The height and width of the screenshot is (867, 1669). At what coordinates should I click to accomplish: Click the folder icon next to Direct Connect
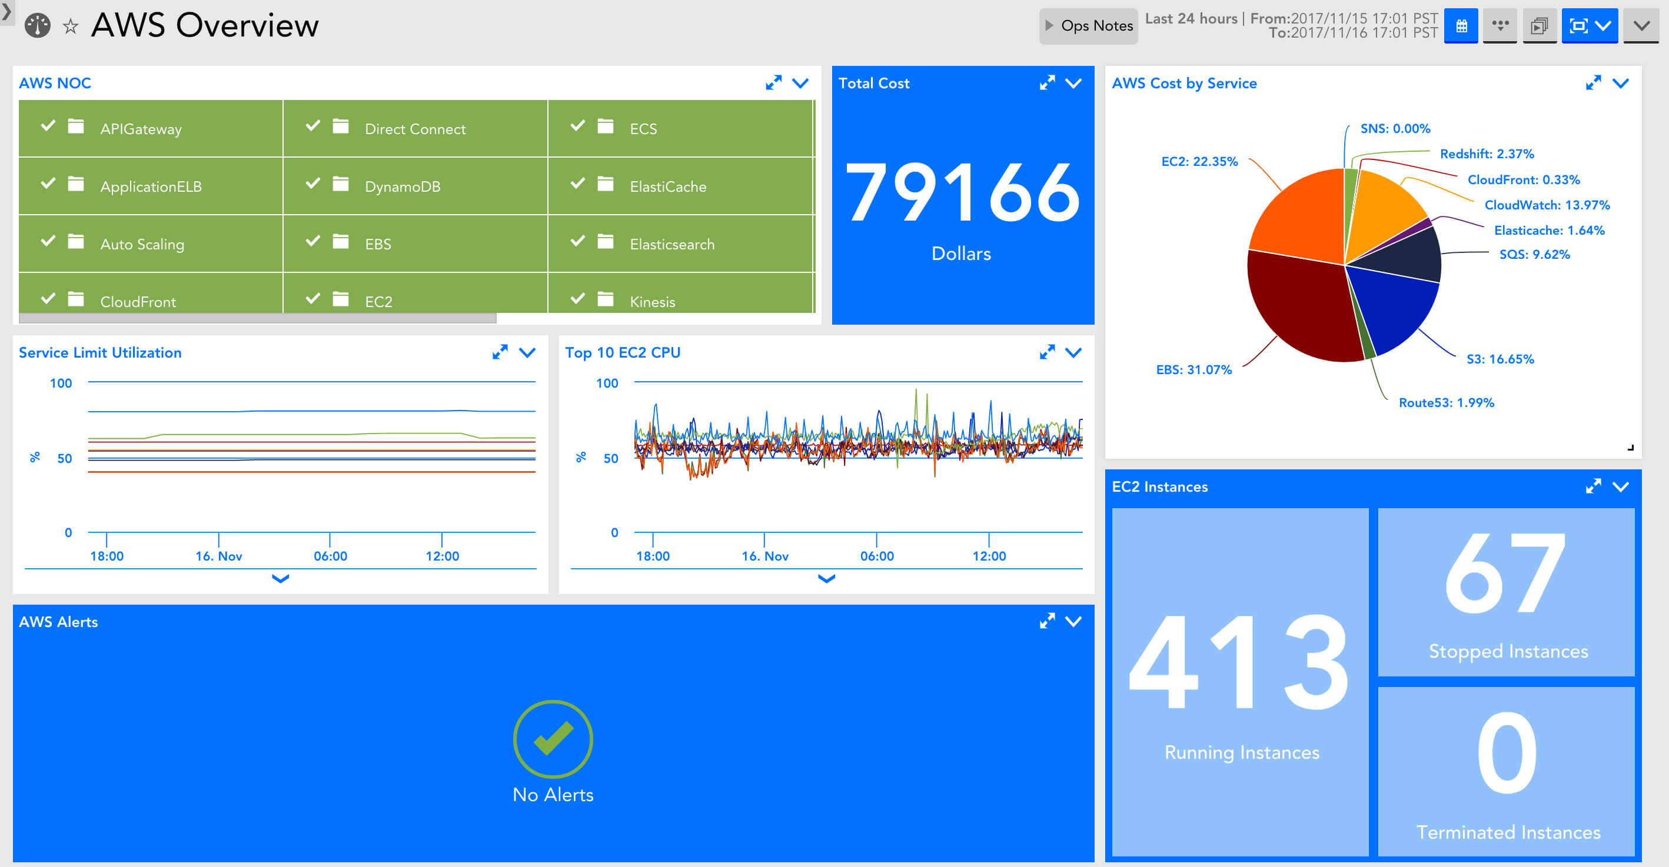pos(341,126)
